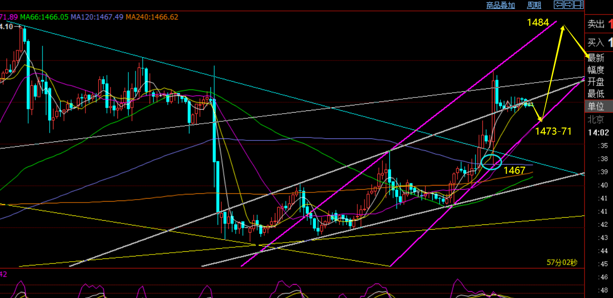Click the 最低 lowest price label
613x298 pixels.
coord(596,94)
